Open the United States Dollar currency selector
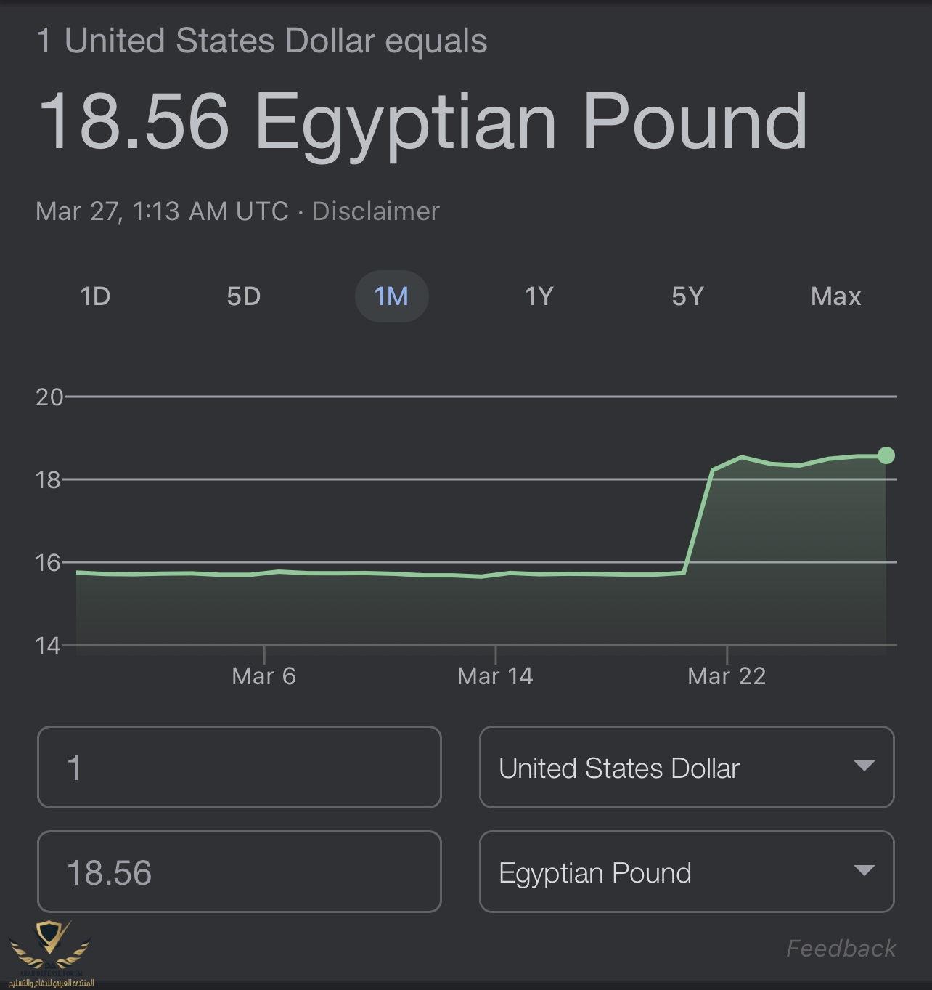This screenshot has width=932, height=990. pos(687,767)
